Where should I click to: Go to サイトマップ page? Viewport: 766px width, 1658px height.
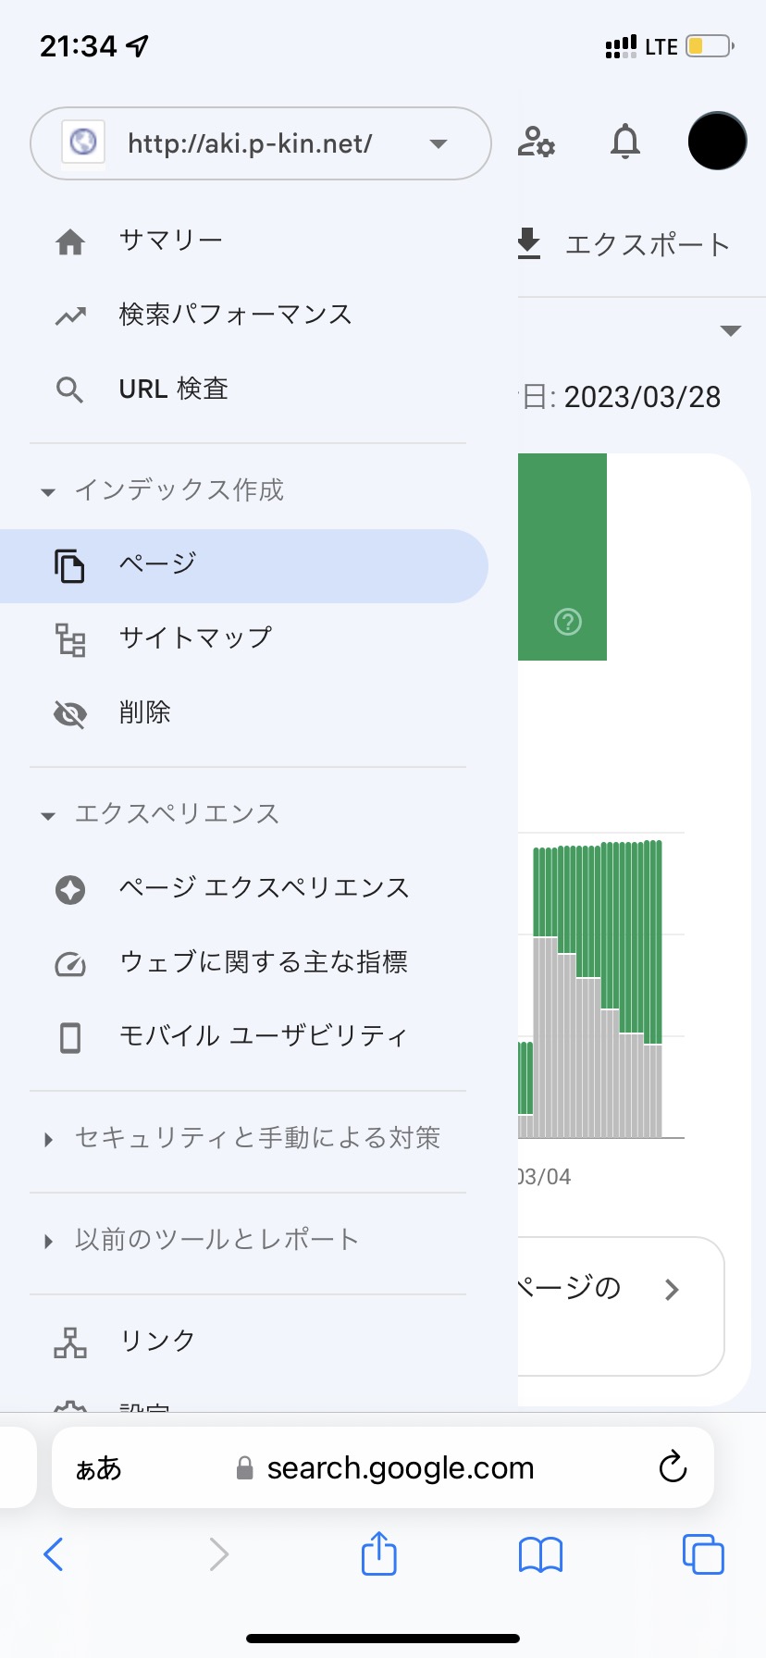coord(195,638)
